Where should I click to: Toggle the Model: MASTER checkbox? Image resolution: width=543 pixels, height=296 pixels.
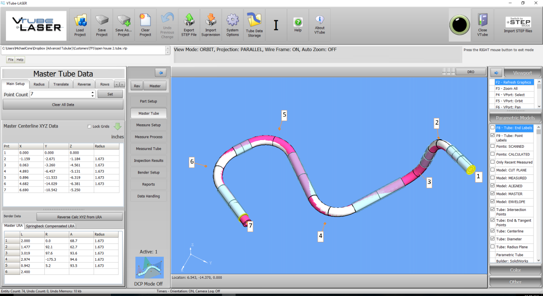click(x=493, y=193)
